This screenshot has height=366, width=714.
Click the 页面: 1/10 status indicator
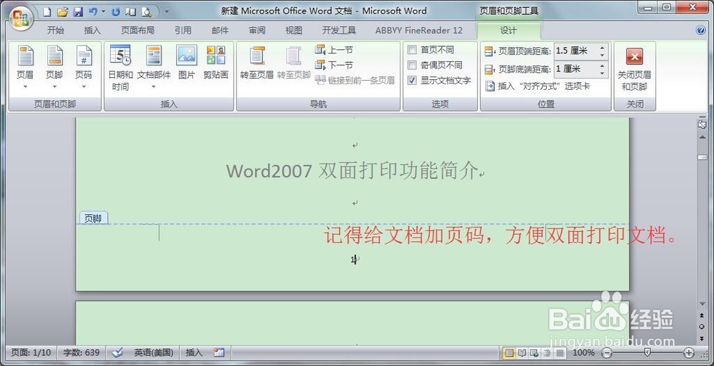[x=31, y=352]
